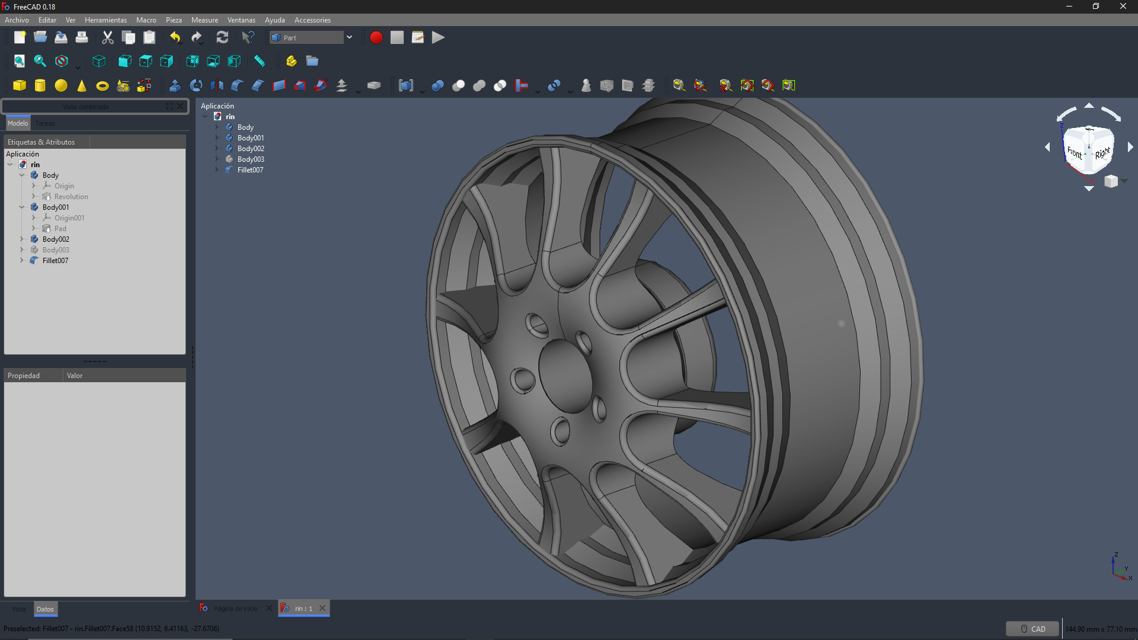Click the Right face of navigation cube
Screen dimensions: 1138x640
[x=1102, y=153]
